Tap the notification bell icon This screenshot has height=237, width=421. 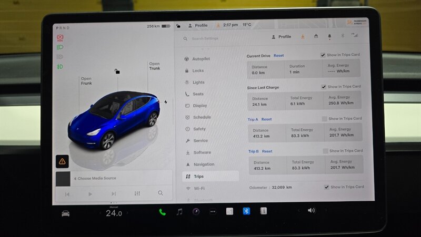pos(329,37)
